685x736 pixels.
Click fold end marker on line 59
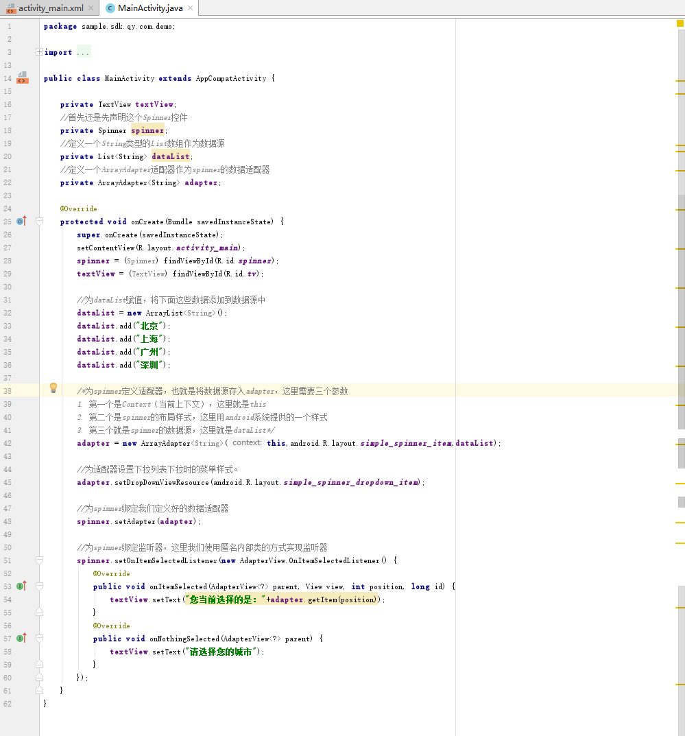point(39,664)
